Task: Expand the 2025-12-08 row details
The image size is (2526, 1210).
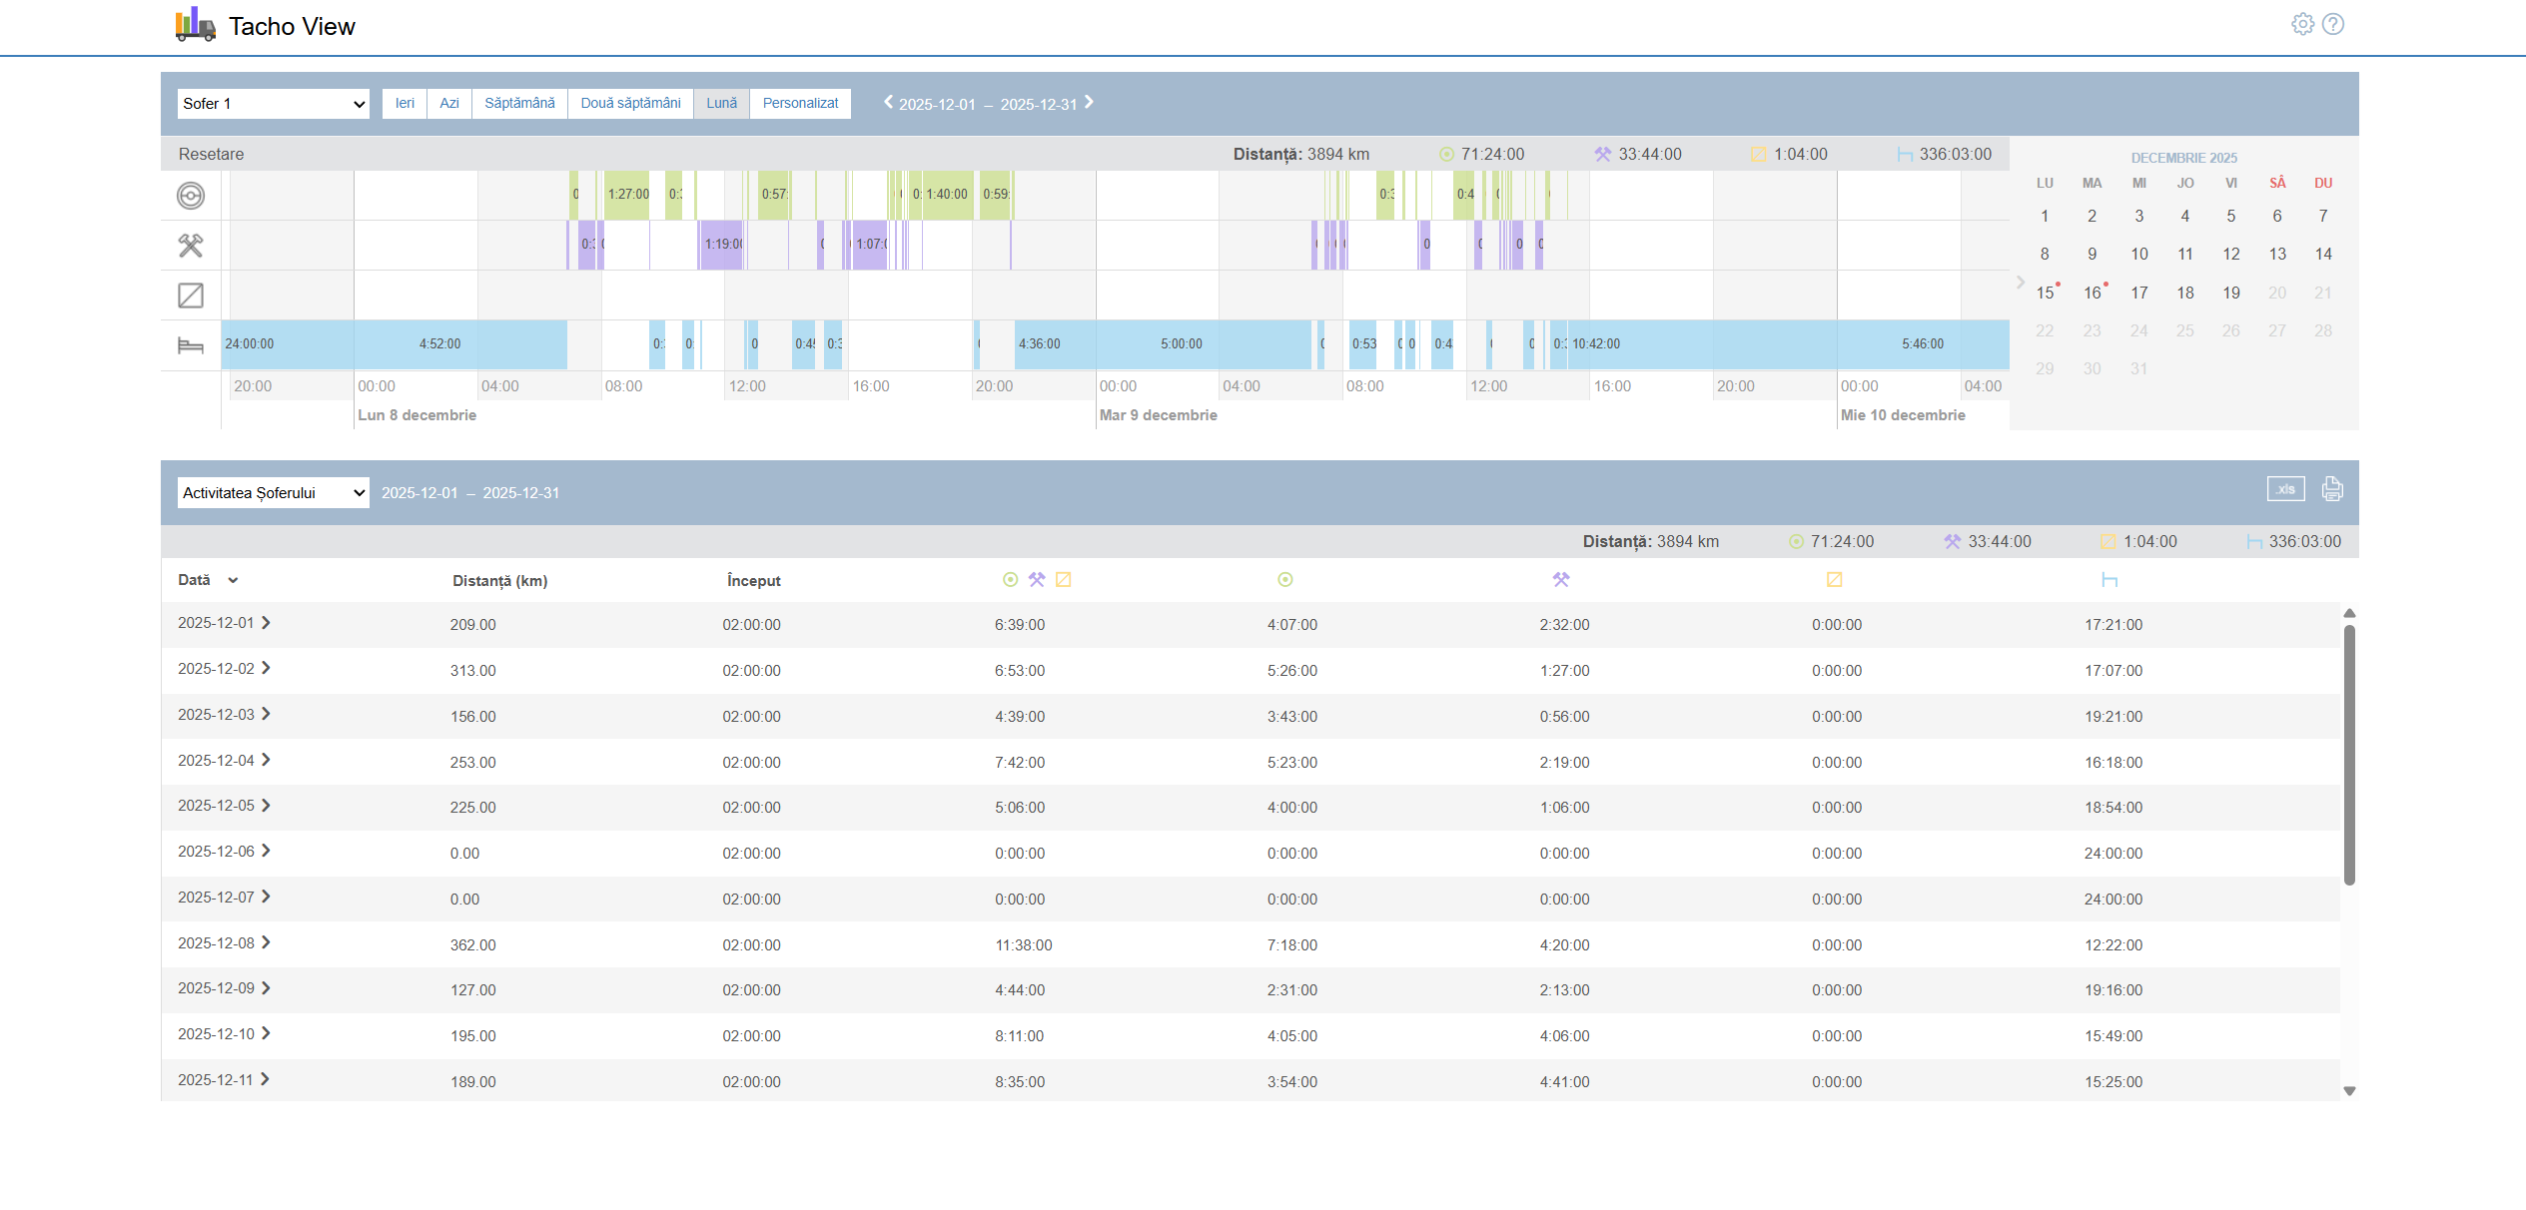Action: [x=266, y=942]
